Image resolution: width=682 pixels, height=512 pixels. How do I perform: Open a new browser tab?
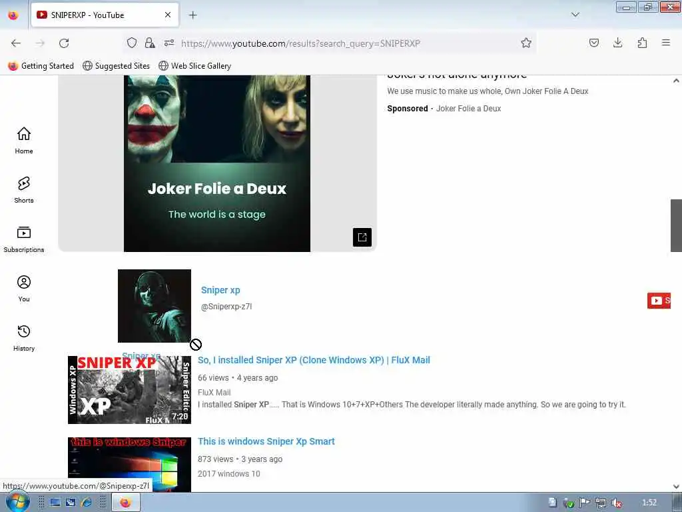click(x=192, y=15)
